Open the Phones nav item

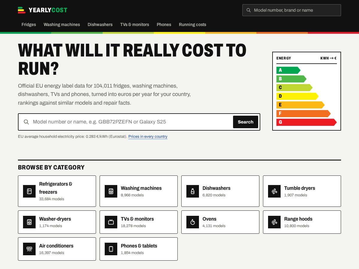pos(164,25)
